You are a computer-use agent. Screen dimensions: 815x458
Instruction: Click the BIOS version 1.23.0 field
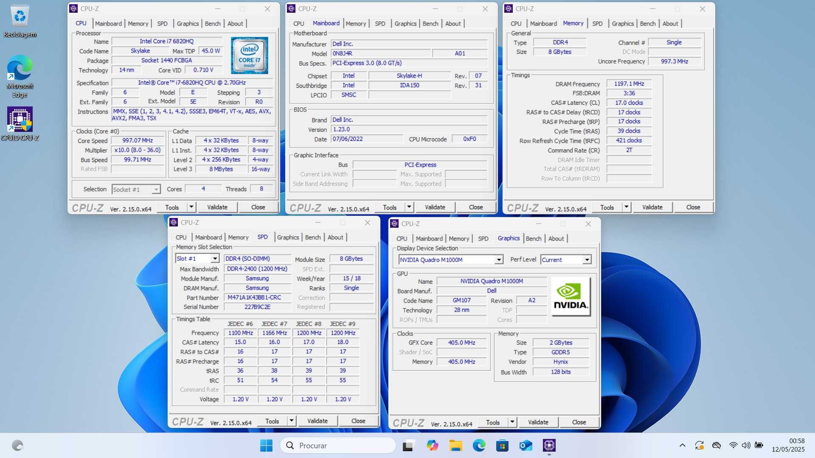pyautogui.click(x=409, y=129)
